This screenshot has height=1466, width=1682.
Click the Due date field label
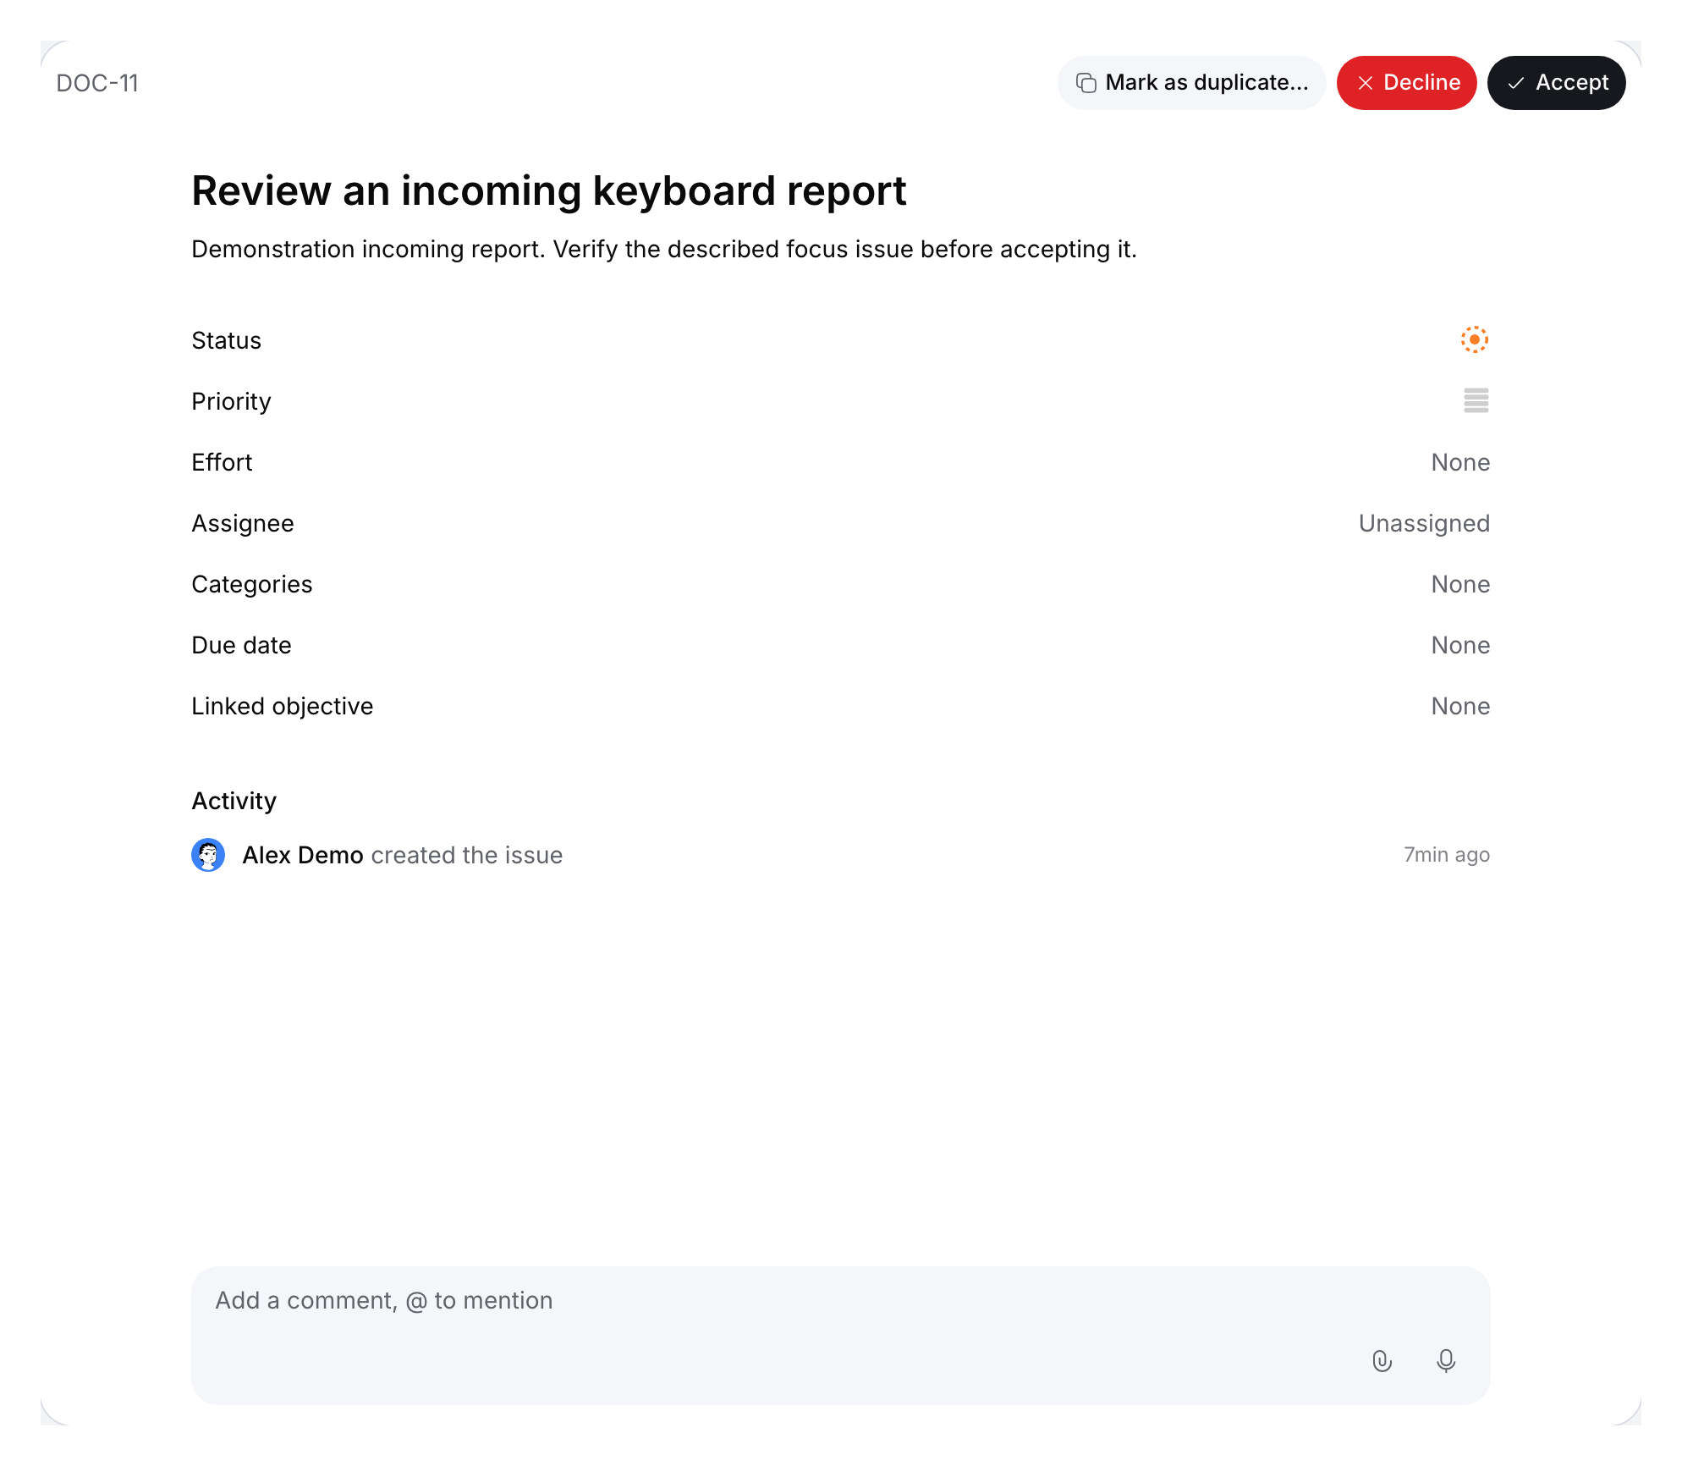(x=241, y=645)
